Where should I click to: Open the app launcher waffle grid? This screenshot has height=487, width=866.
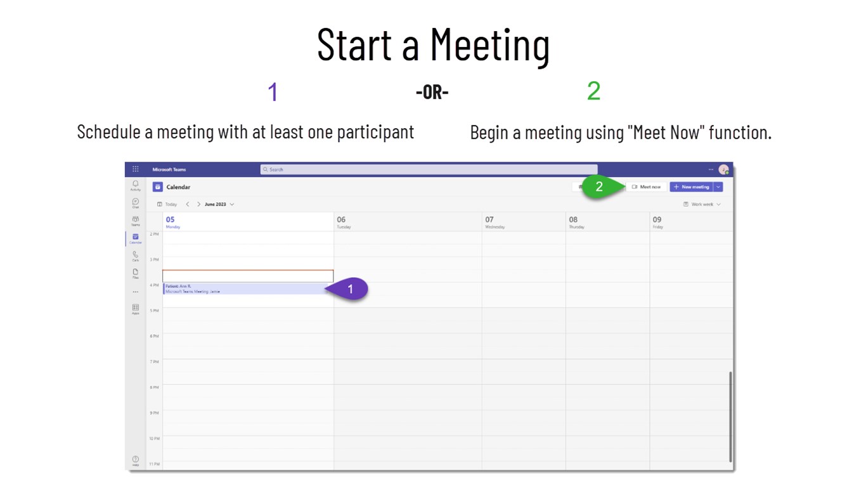(135, 169)
